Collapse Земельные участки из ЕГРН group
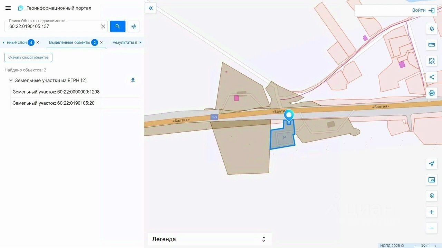 tap(11, 80)
